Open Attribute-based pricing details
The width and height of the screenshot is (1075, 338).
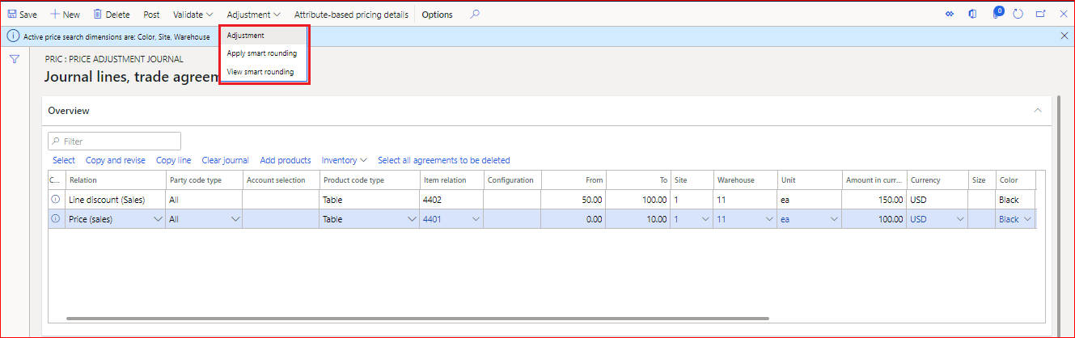[351, 15]
